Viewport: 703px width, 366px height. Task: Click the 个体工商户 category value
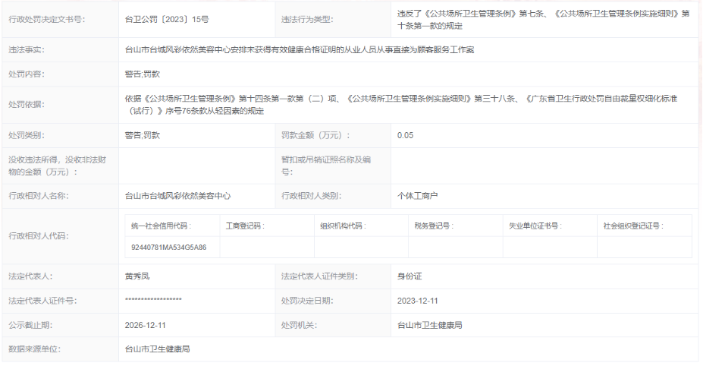[x=418, y=196]
